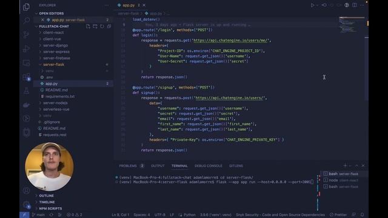Maximize the terminal panel

pos(356,165)
